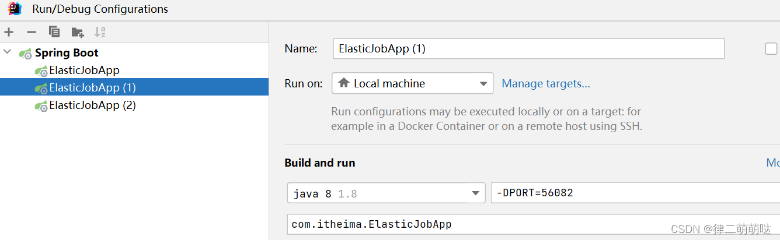780x240 pixels.
Task: Click the -DPORT=56082 VM options field
Action: (x=635, y=193)
